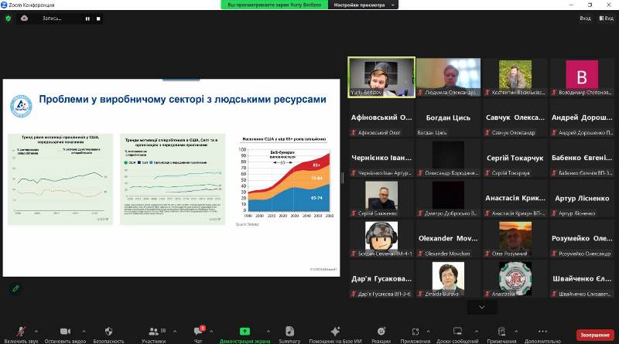
Task: Expand apps options arrow
Action: (x=429, y=331)
